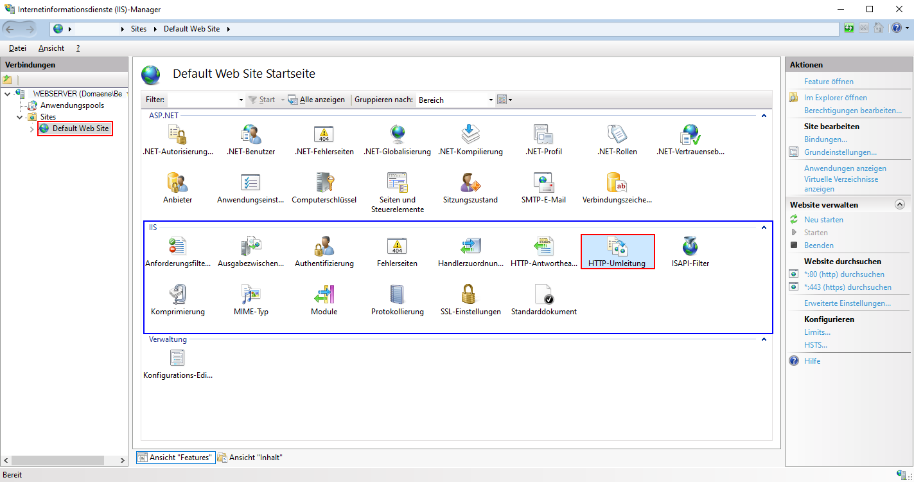Open HTTP-Antwortheader feature icon
The height and width of the screenshot is (482, 914).
pos(543,252)
